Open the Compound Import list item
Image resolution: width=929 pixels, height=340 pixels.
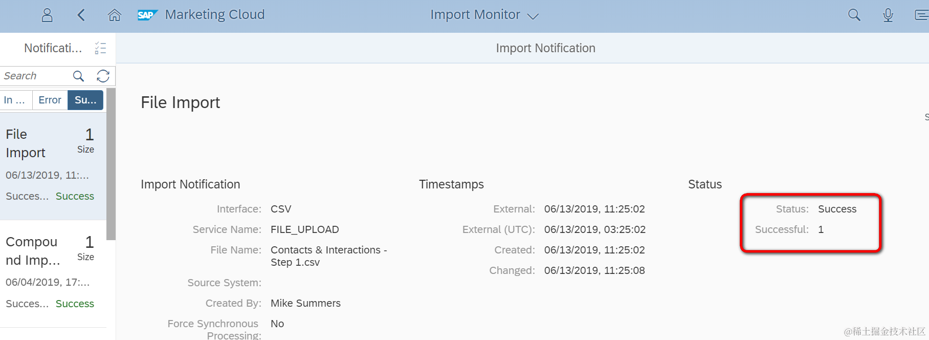click(x=51, y=271)
